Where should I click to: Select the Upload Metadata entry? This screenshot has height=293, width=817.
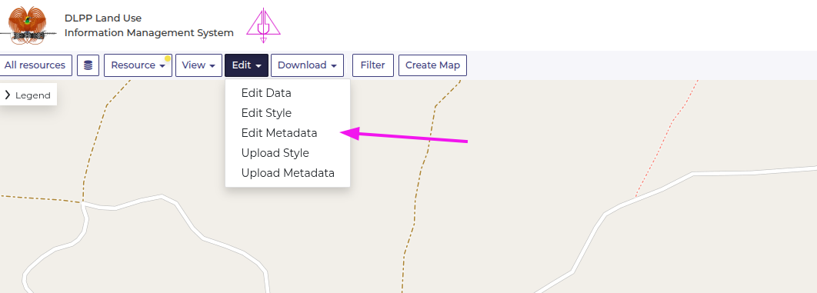288,173
